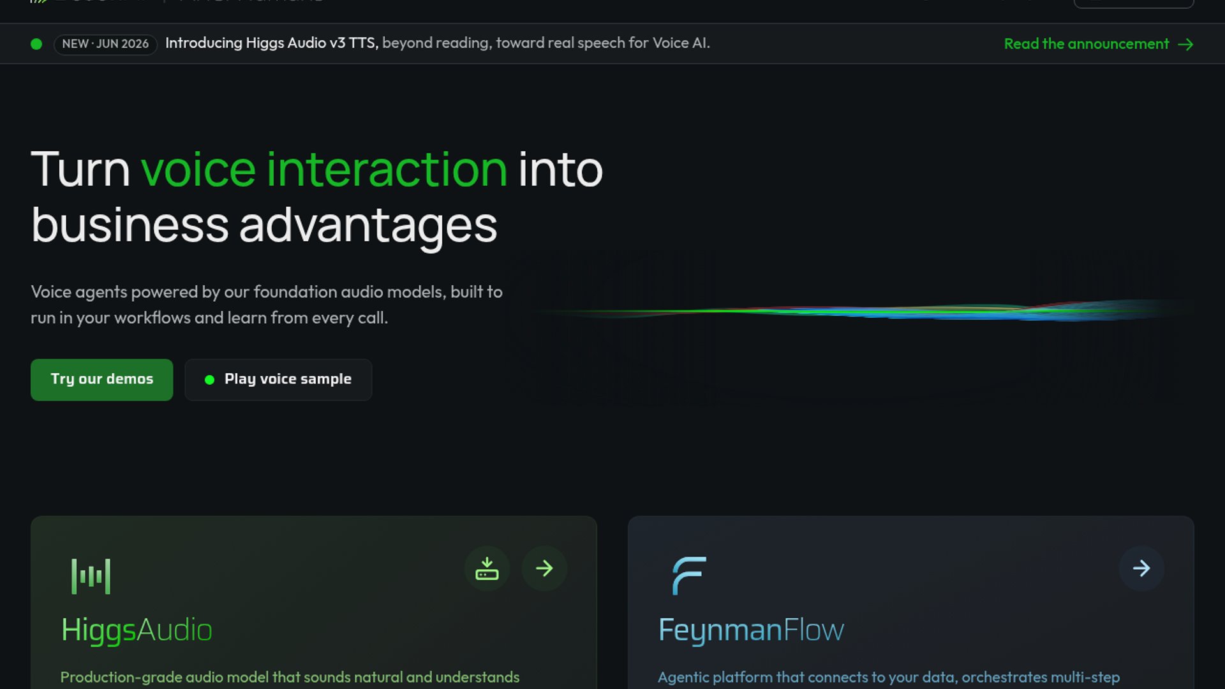Viewport: 1225px width, 689px height.
Task: Click the arrow icon on HiggsAudio card
Action: [544, 568]
